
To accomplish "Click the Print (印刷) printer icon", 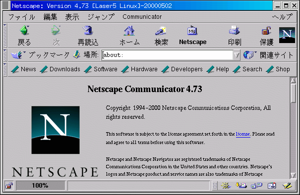I will tap(235, 30).
